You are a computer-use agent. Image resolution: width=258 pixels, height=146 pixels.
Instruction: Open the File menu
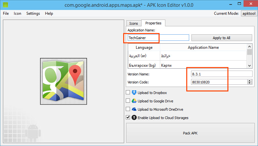click(x=6, y=13)
